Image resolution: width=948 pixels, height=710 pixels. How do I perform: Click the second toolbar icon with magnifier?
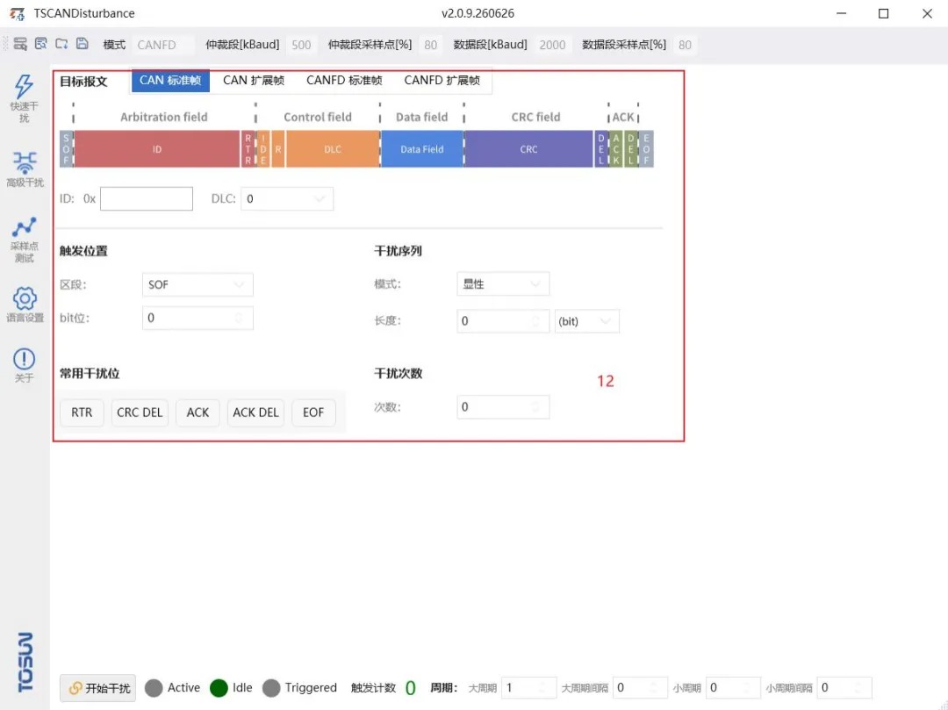pos(40,44)
